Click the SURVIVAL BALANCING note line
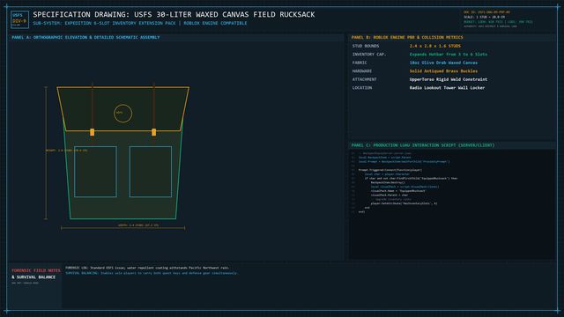The width and height of the screenshot is (564, 317). pos(151,273)
